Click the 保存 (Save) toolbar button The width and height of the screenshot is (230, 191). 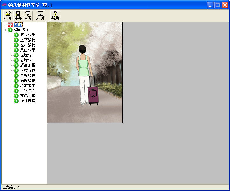click(x=18, y=16)
